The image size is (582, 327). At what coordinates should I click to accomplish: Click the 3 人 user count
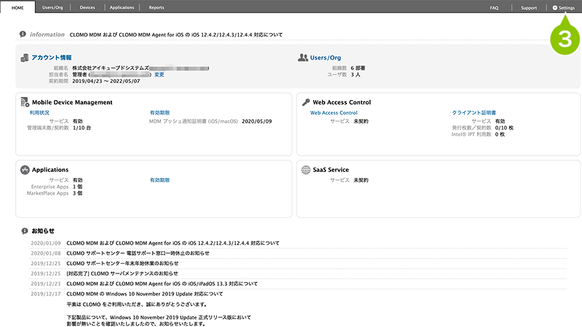coord(355,75)
